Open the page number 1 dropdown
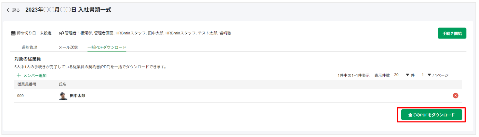The image size is (479, 137). tap(426, 75)
